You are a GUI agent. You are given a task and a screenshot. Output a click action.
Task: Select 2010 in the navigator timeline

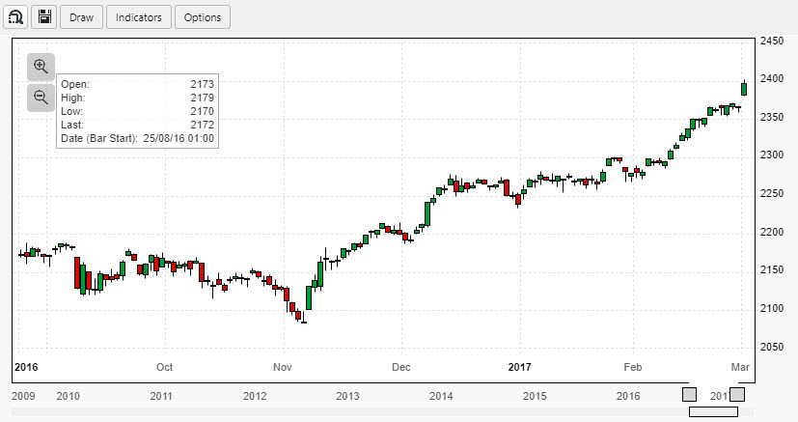(x=68, y=396)
